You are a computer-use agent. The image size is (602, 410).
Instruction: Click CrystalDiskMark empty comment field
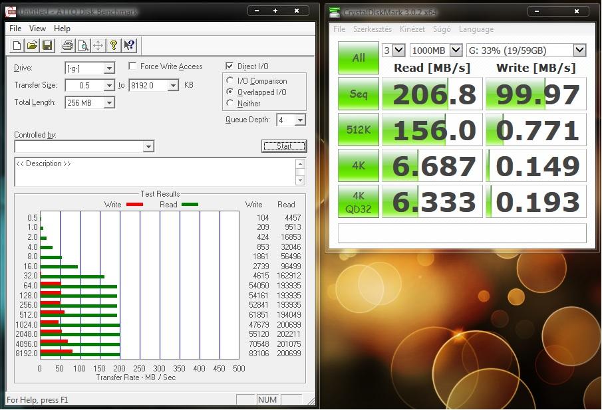click(x=462, y=233)
